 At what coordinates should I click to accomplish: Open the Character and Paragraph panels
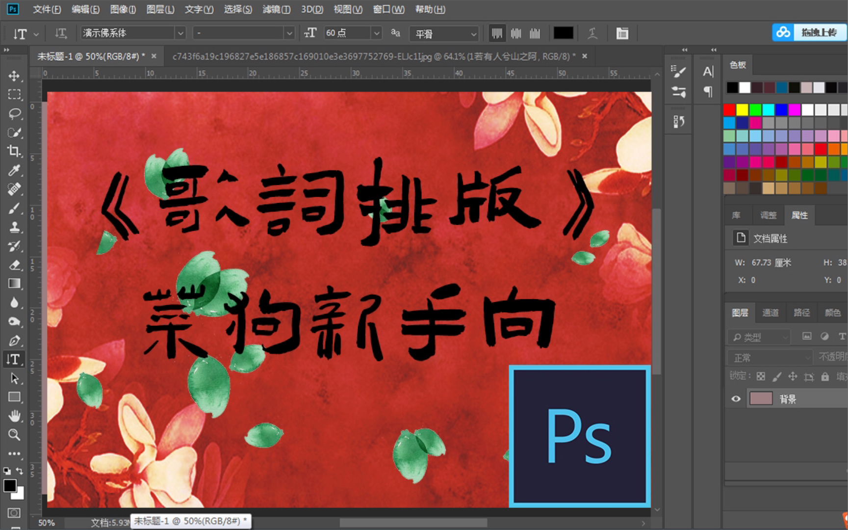[x=622, y=33]
